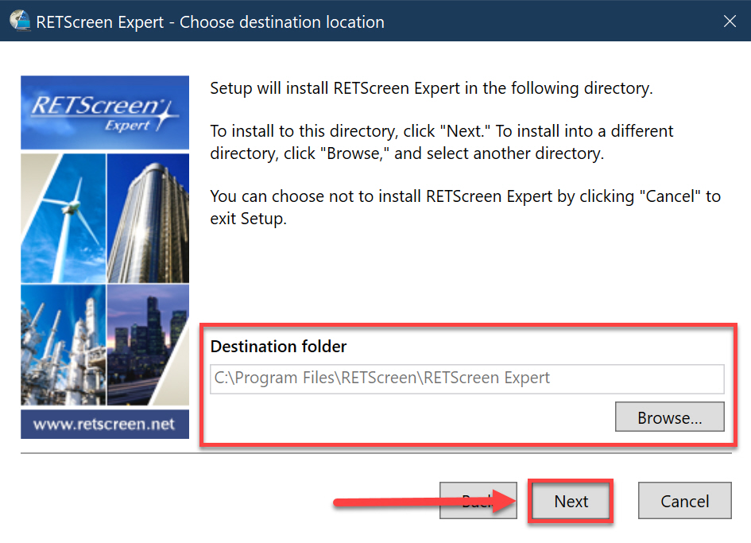The height and width of the screenshot is (543, 751).
Task: Click the RETScreen Expert logo banner
Action: (105, 113)
